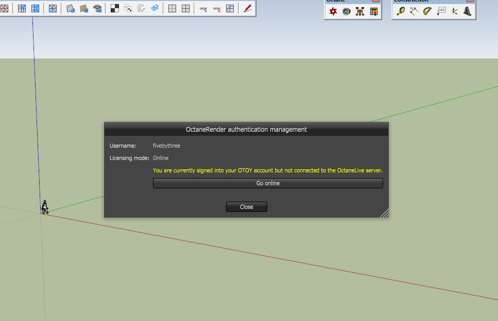
Task: Click the grid icon with blue frame
Action: (35, 9)
